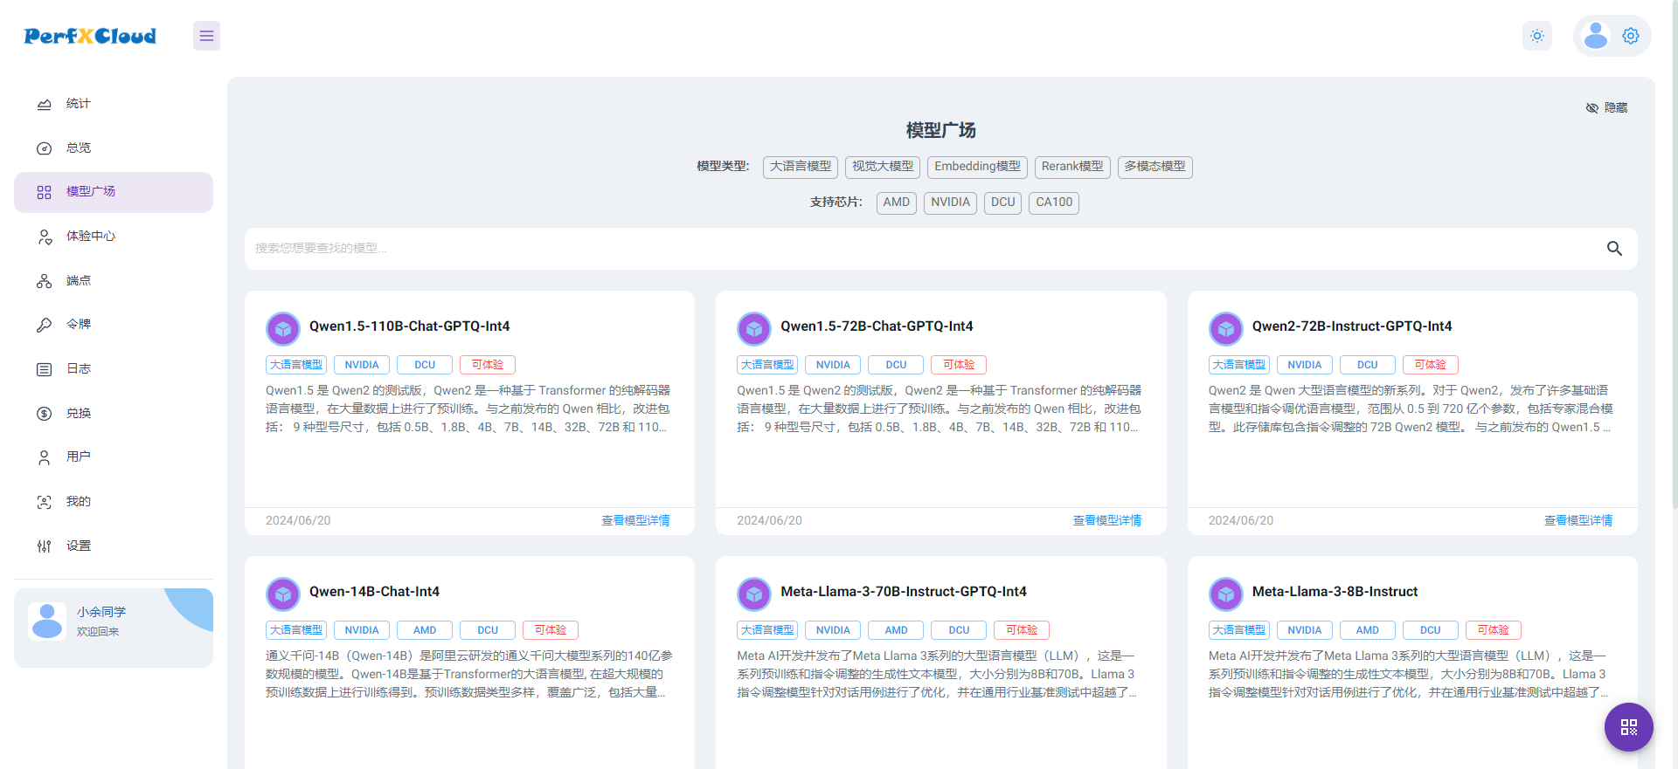This screenshot has width=1678, height=769.
Task: Open the gear settings icon at top right
Action: pyautogui.click(x=1631, y=36)
